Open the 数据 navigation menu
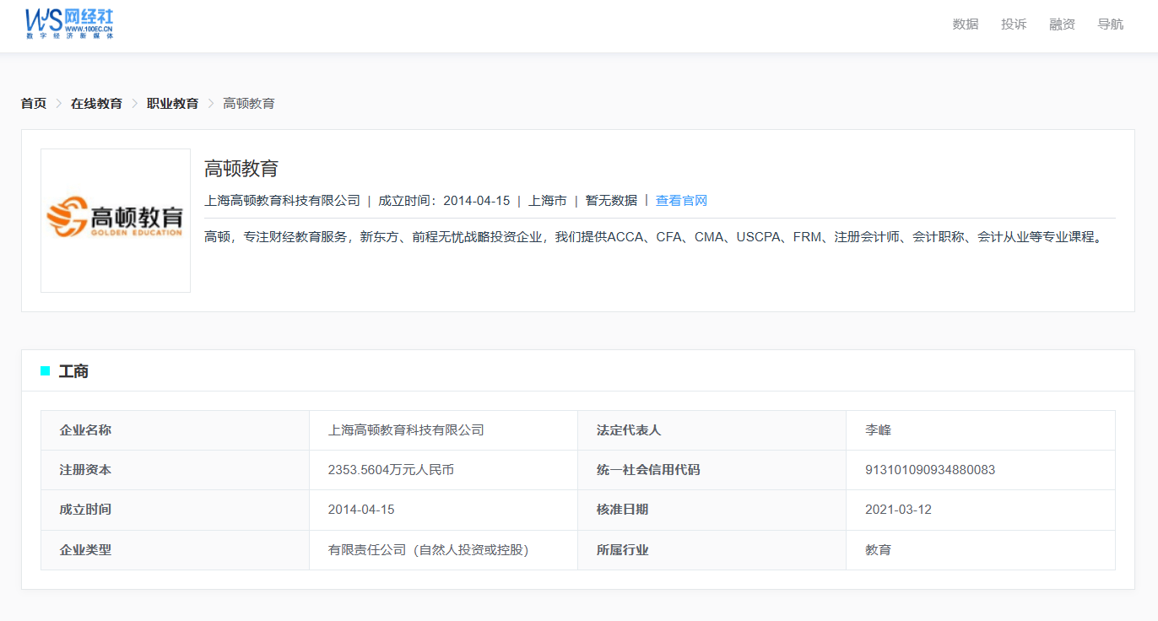1158x621 pixels. 965,24
